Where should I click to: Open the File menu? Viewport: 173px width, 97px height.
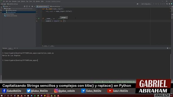[4, 1]
